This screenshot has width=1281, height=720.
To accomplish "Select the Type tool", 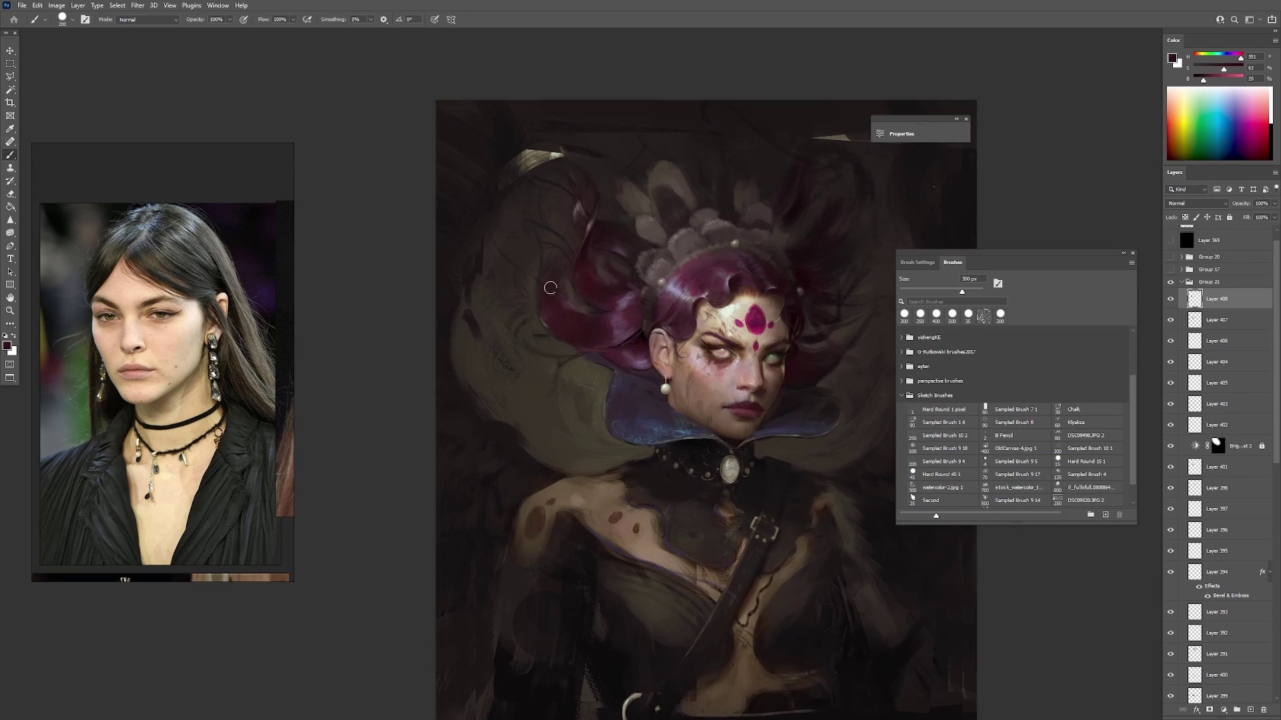I will (x=10, y=259).
